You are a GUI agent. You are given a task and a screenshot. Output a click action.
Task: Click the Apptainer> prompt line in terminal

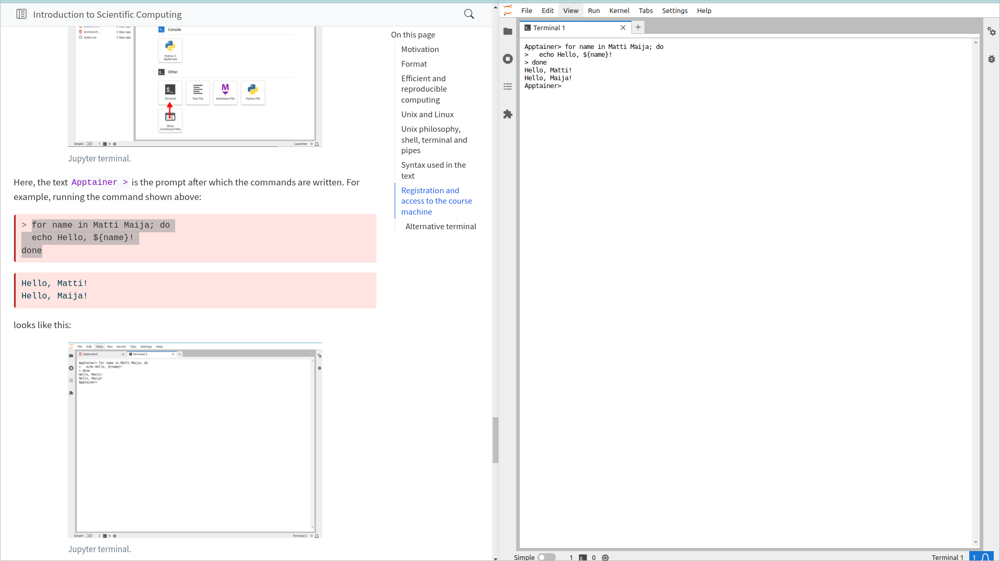click(x=543, y=86)
